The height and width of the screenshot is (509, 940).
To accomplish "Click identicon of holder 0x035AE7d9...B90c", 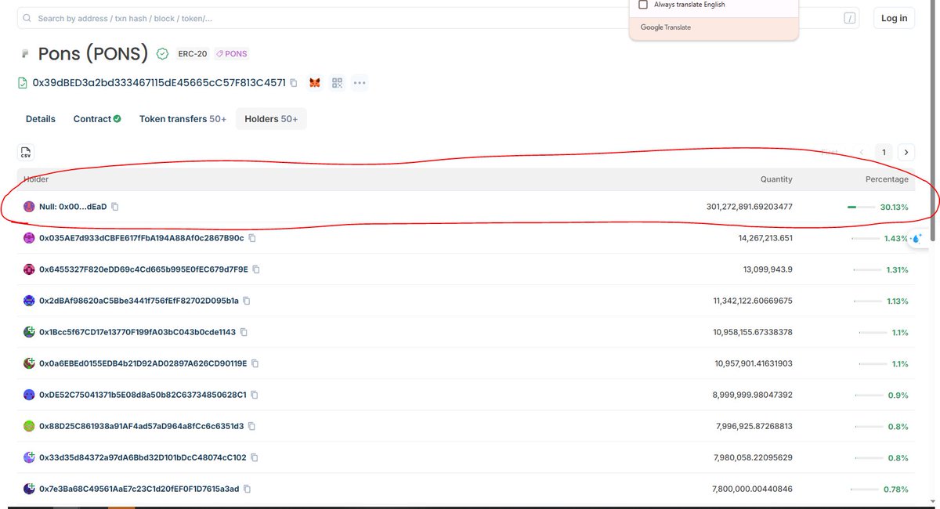I will coord(29,238).
